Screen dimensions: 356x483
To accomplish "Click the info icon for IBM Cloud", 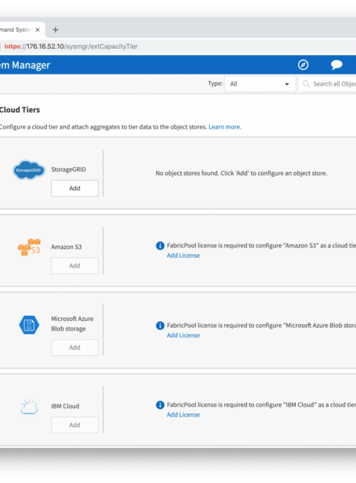I will pyautogui.click(x=160, y=405).
